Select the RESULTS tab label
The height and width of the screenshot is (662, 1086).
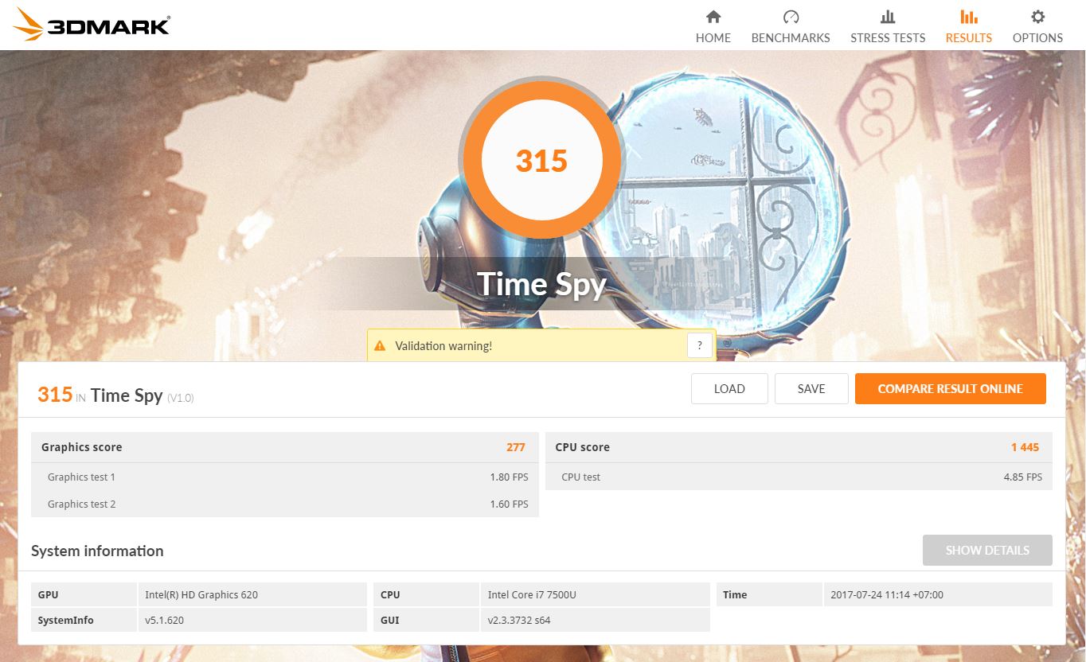pos(969,37)
